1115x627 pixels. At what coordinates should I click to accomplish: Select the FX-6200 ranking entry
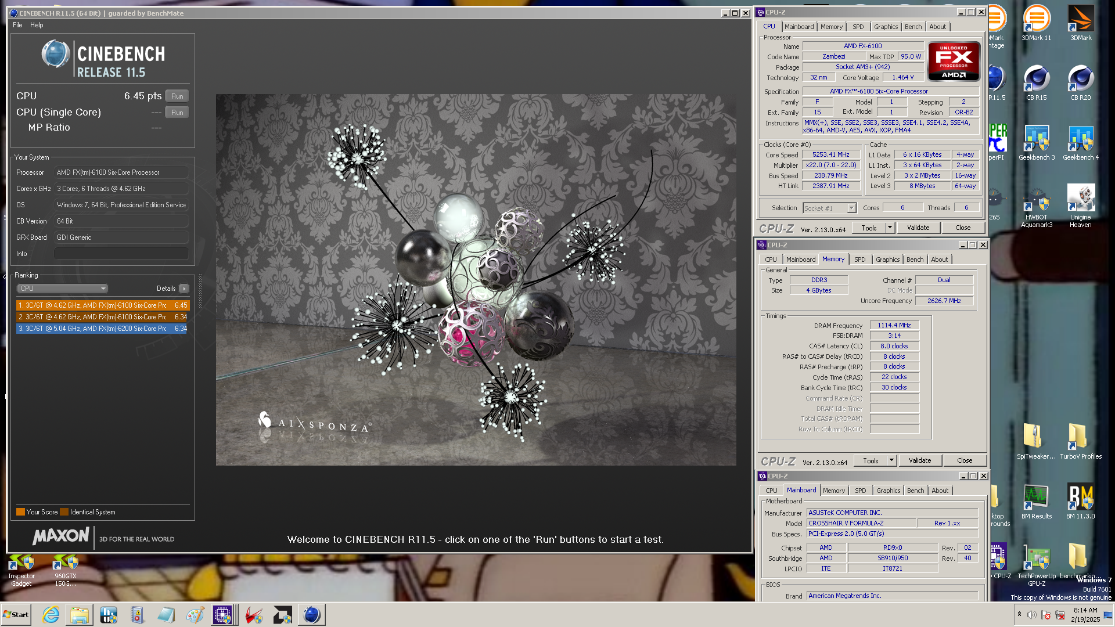click(x=103, y=329)
